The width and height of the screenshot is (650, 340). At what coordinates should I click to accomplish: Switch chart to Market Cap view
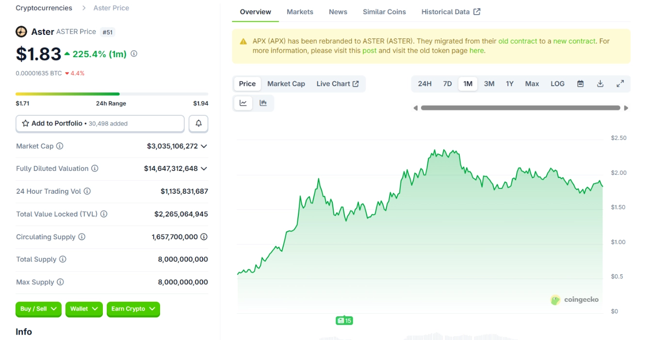(286, 84)
